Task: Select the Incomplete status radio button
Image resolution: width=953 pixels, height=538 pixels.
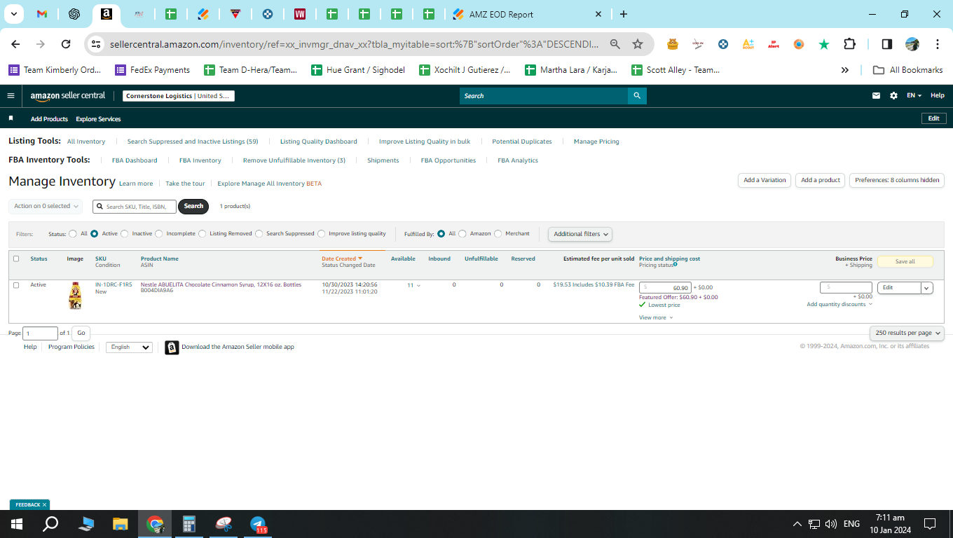Action: [x=159, y=234]
